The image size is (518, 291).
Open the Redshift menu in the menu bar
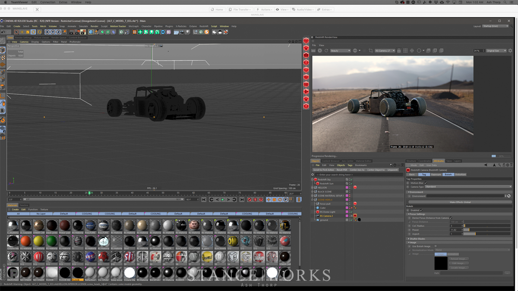click(x=204, y=26)
